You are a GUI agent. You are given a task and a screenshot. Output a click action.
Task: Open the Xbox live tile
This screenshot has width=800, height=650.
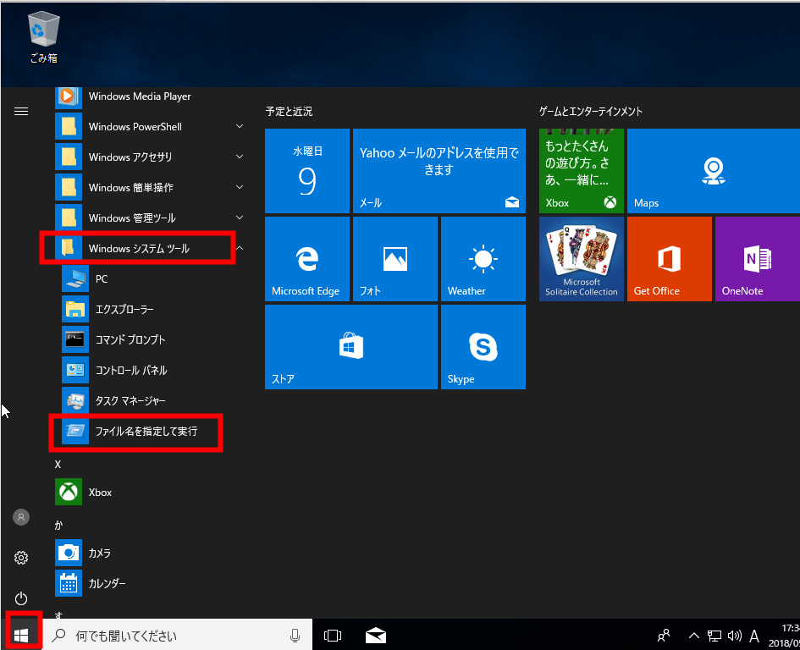coord(581,171)
